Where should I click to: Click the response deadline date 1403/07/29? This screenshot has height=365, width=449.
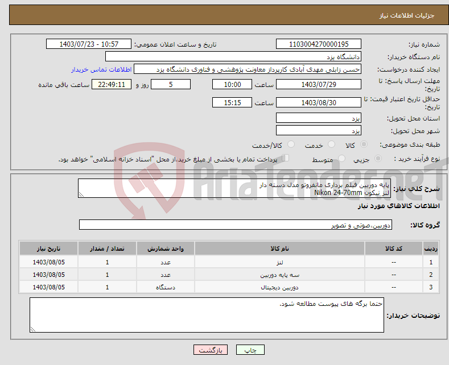(x=319, y=84)
